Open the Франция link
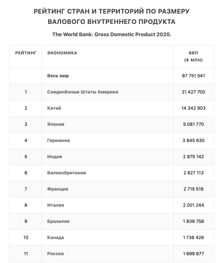 click(57, 189)
